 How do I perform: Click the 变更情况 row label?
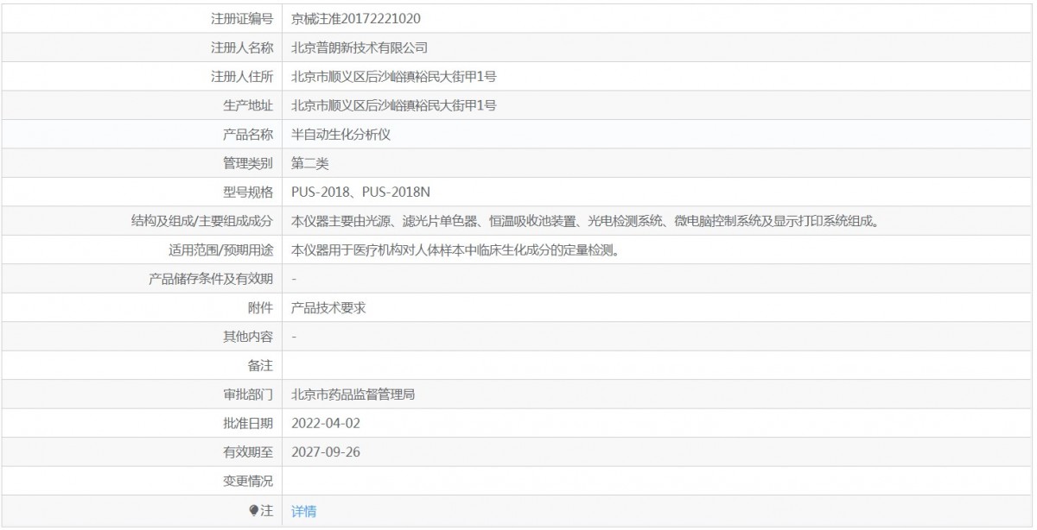pyautogui.click(x=248, y=482)
